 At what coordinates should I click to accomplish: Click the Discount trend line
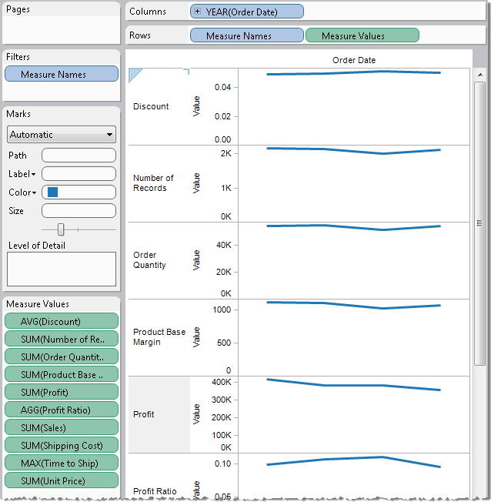pos(354,72)
